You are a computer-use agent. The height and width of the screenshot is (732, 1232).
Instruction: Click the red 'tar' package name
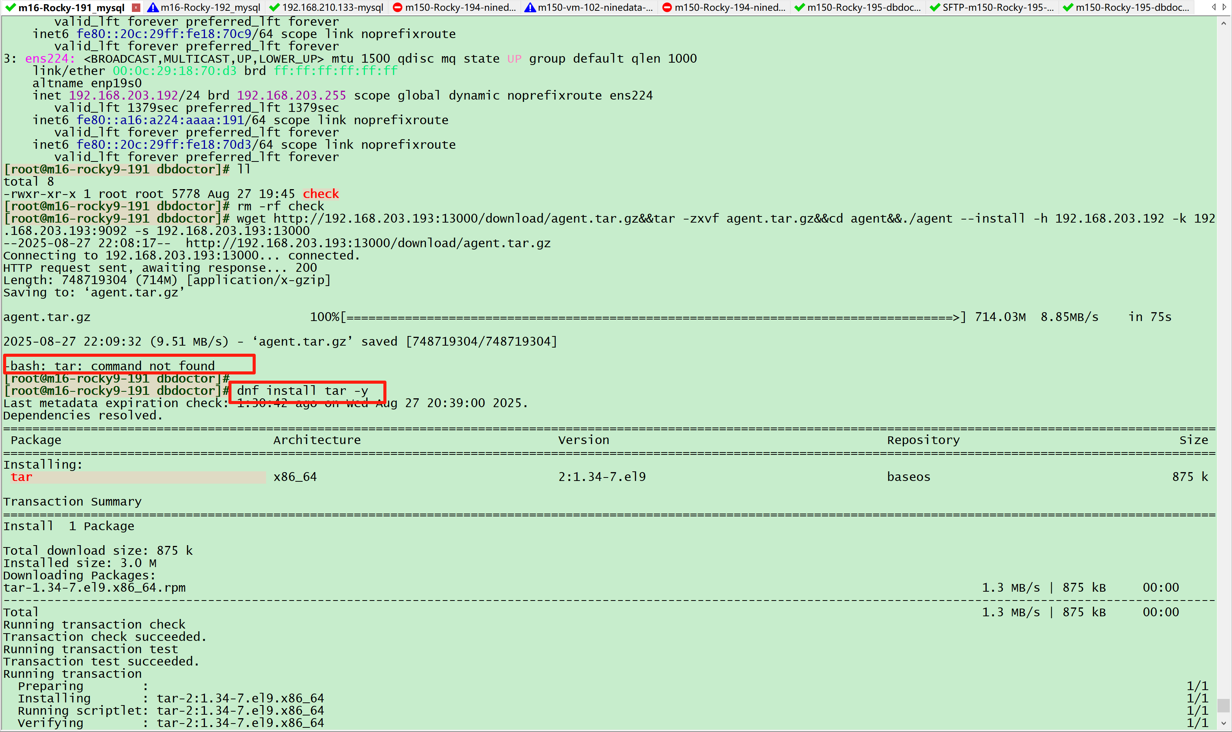[22, 477]
